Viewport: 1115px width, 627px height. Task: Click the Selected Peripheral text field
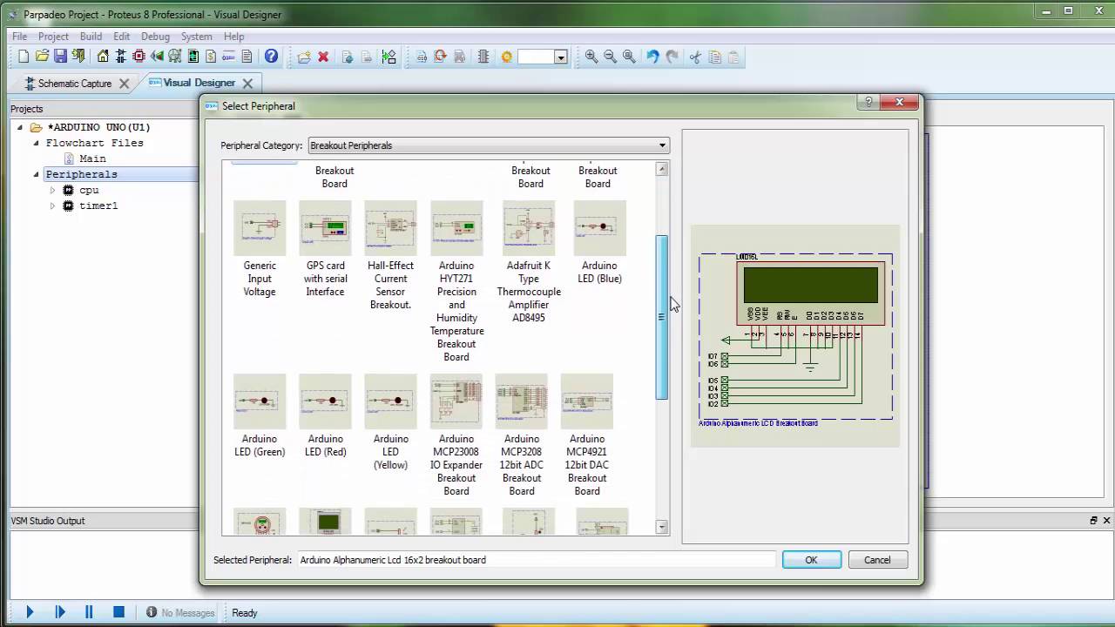click(537, 560)
